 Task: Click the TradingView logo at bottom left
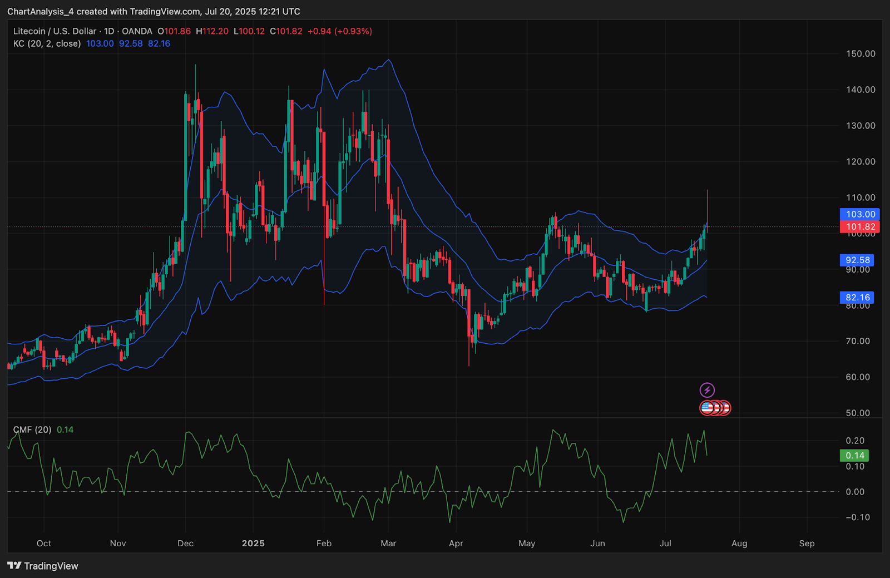[x=43, y=566]
